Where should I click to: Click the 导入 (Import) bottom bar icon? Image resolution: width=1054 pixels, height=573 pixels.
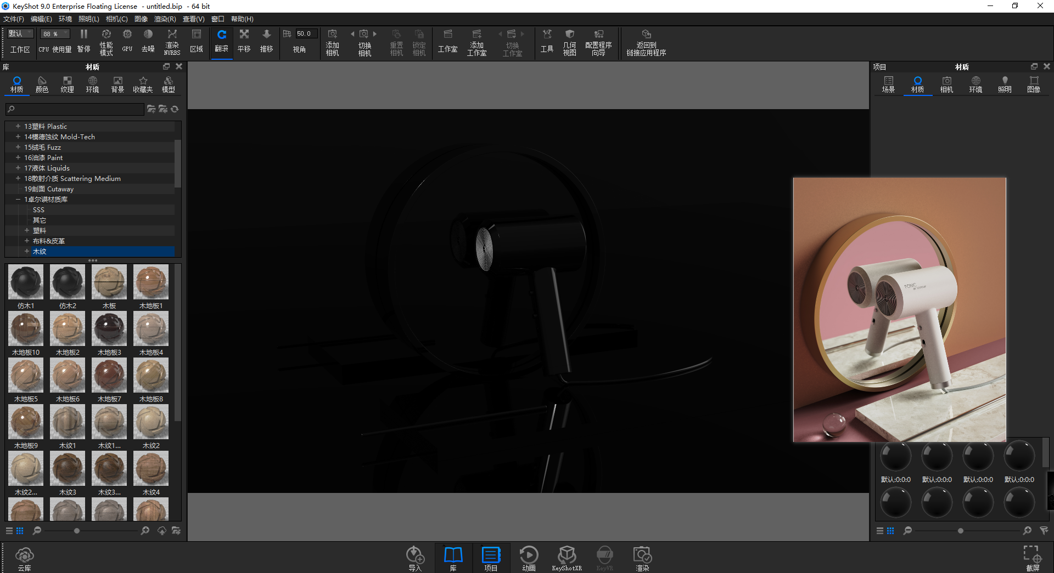tap(415, 559)
